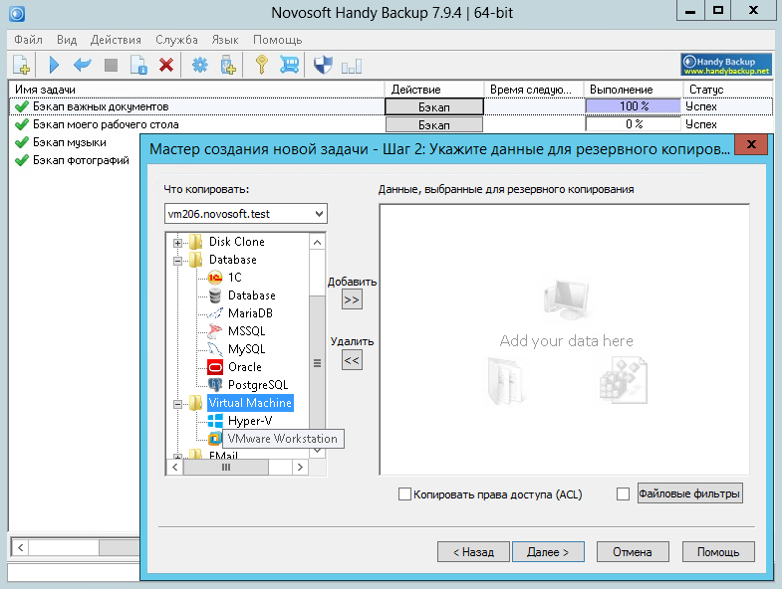Click the MariaDB seal icon

tap(215, 313)
